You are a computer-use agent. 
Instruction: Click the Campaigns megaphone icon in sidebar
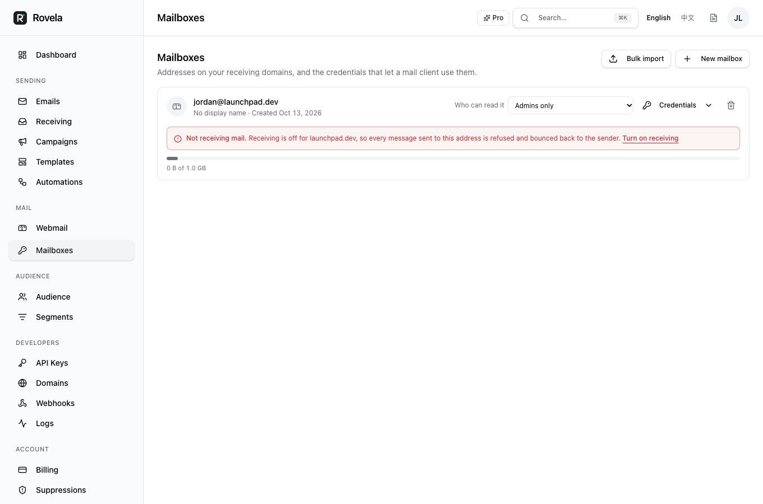[x=22, y=142]
